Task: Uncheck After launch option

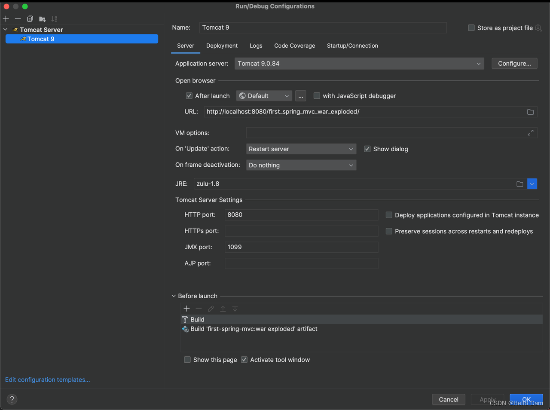Action: (x=189, y=96)
